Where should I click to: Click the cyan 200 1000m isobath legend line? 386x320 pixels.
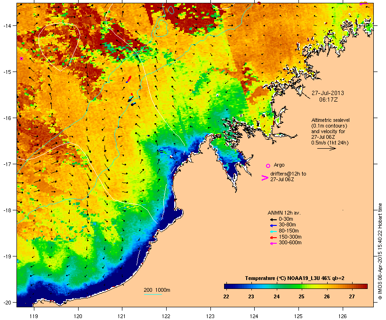[x=153, y=294]
